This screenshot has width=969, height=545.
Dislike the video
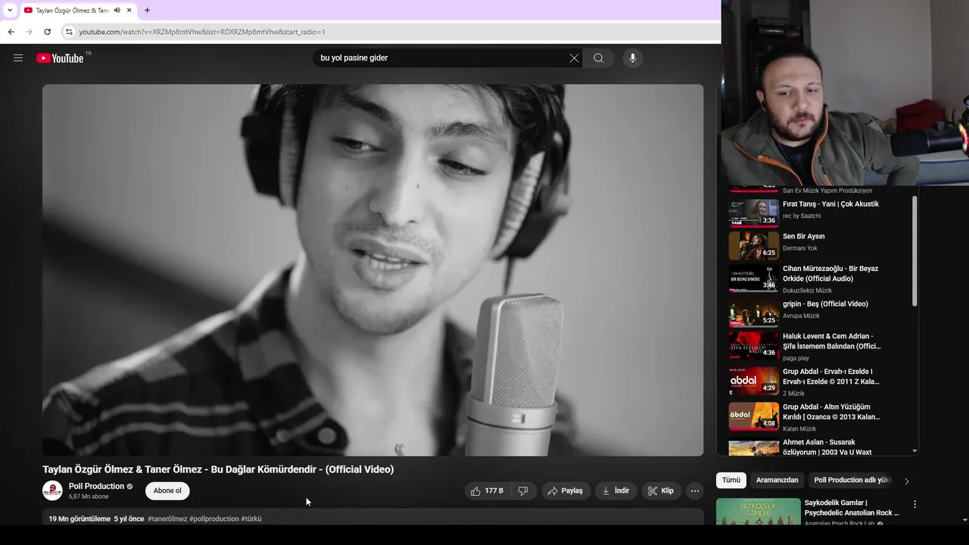click(523, 491)
